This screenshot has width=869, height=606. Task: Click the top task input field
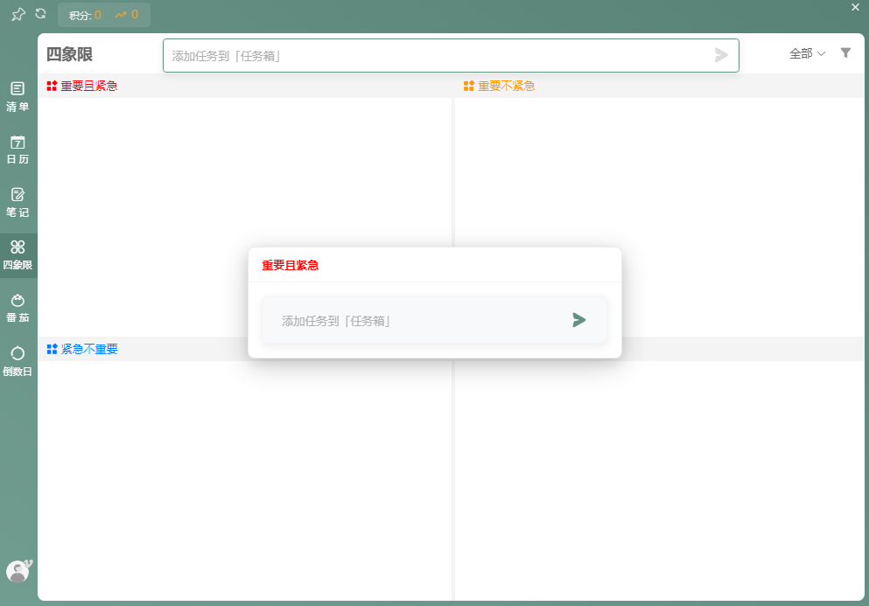(438, 55)
